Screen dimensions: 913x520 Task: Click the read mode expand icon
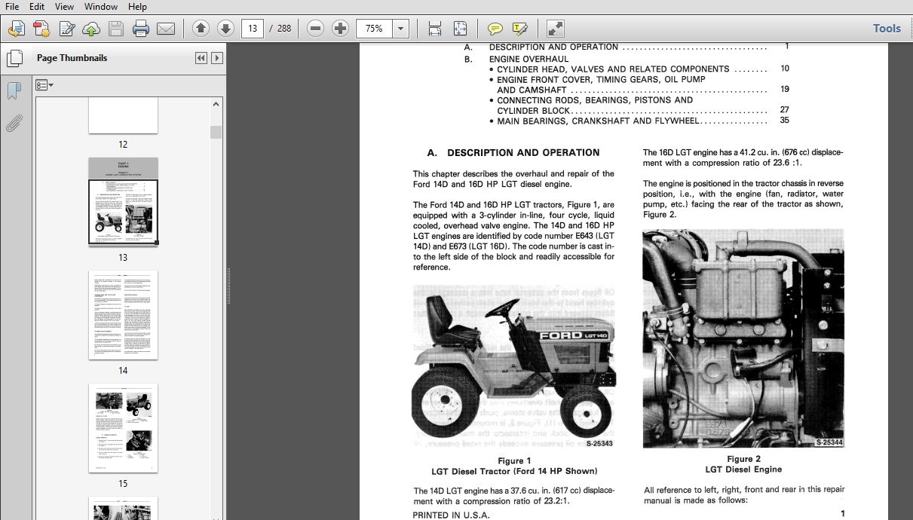555,29
